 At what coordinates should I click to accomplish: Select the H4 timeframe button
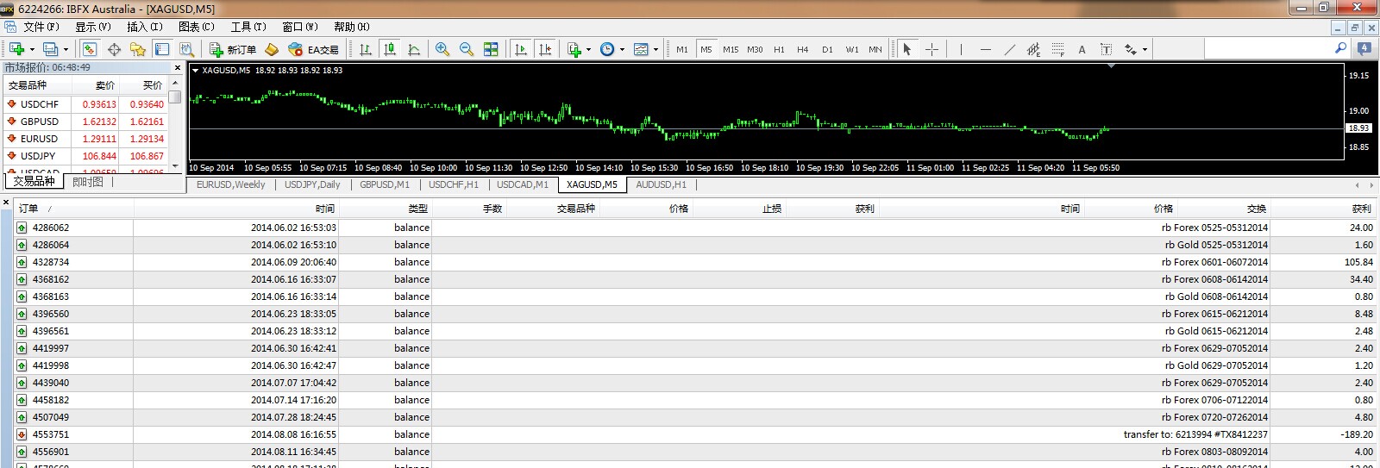803,49
